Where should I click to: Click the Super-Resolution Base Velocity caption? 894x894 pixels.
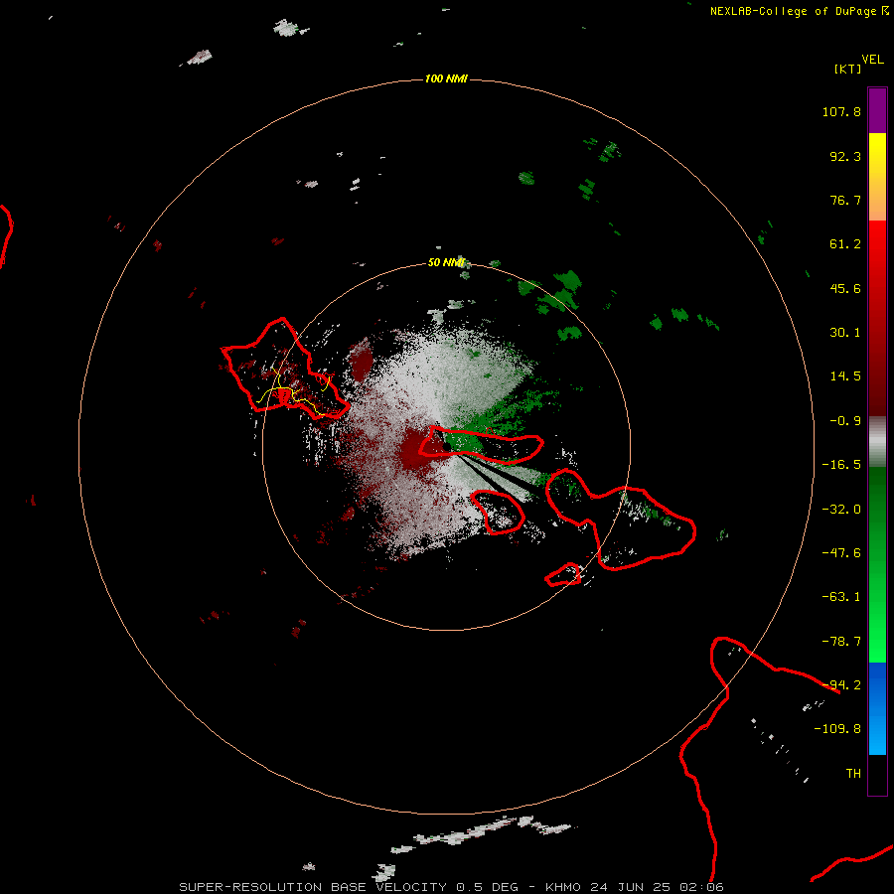[451, 887]
